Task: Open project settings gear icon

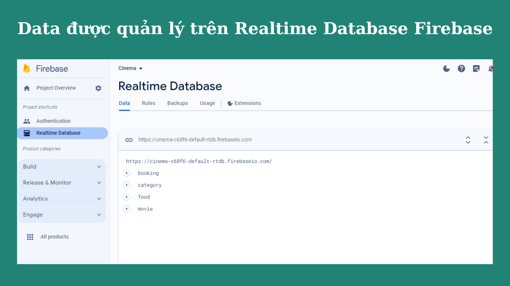Action: pos(98,88)
